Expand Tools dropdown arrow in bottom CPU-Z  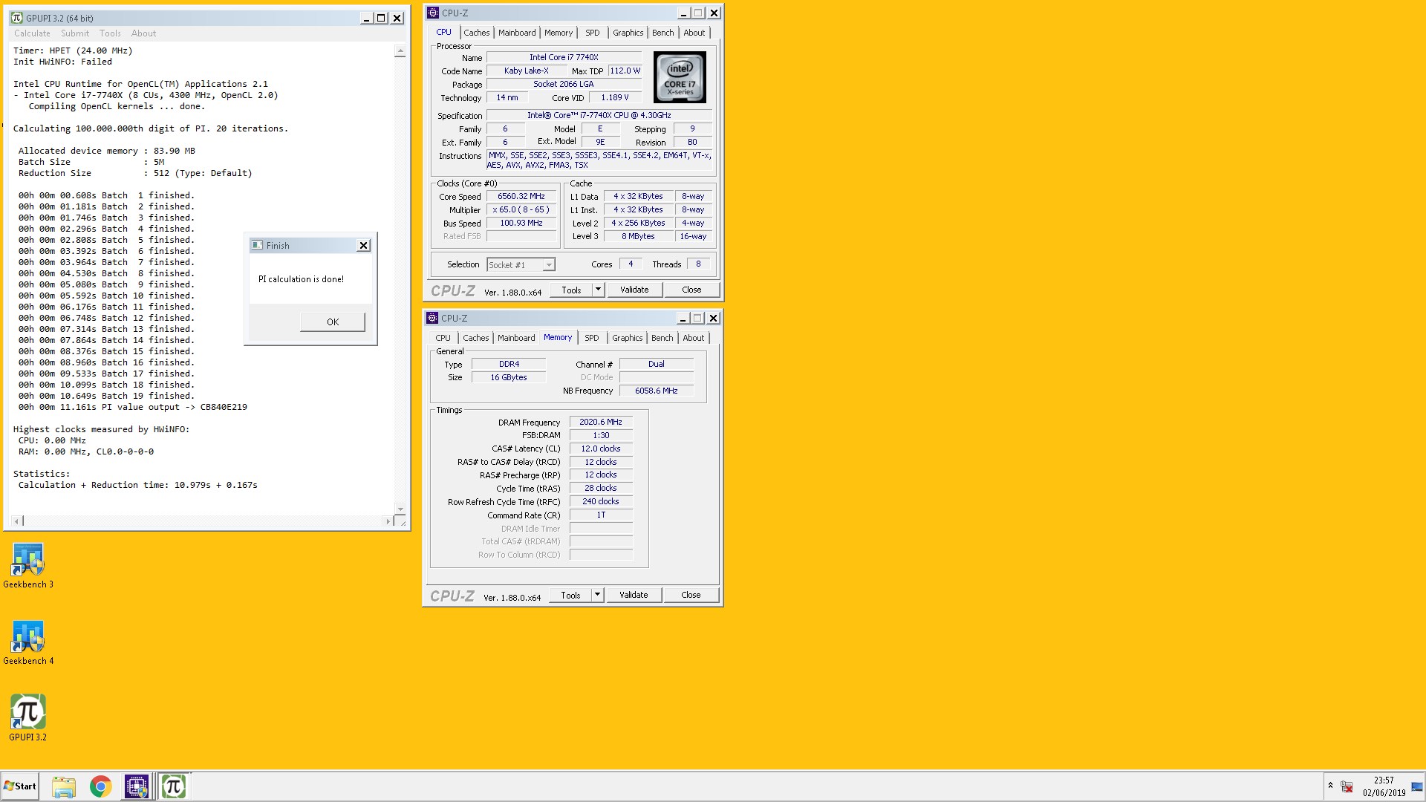point(598,595)
